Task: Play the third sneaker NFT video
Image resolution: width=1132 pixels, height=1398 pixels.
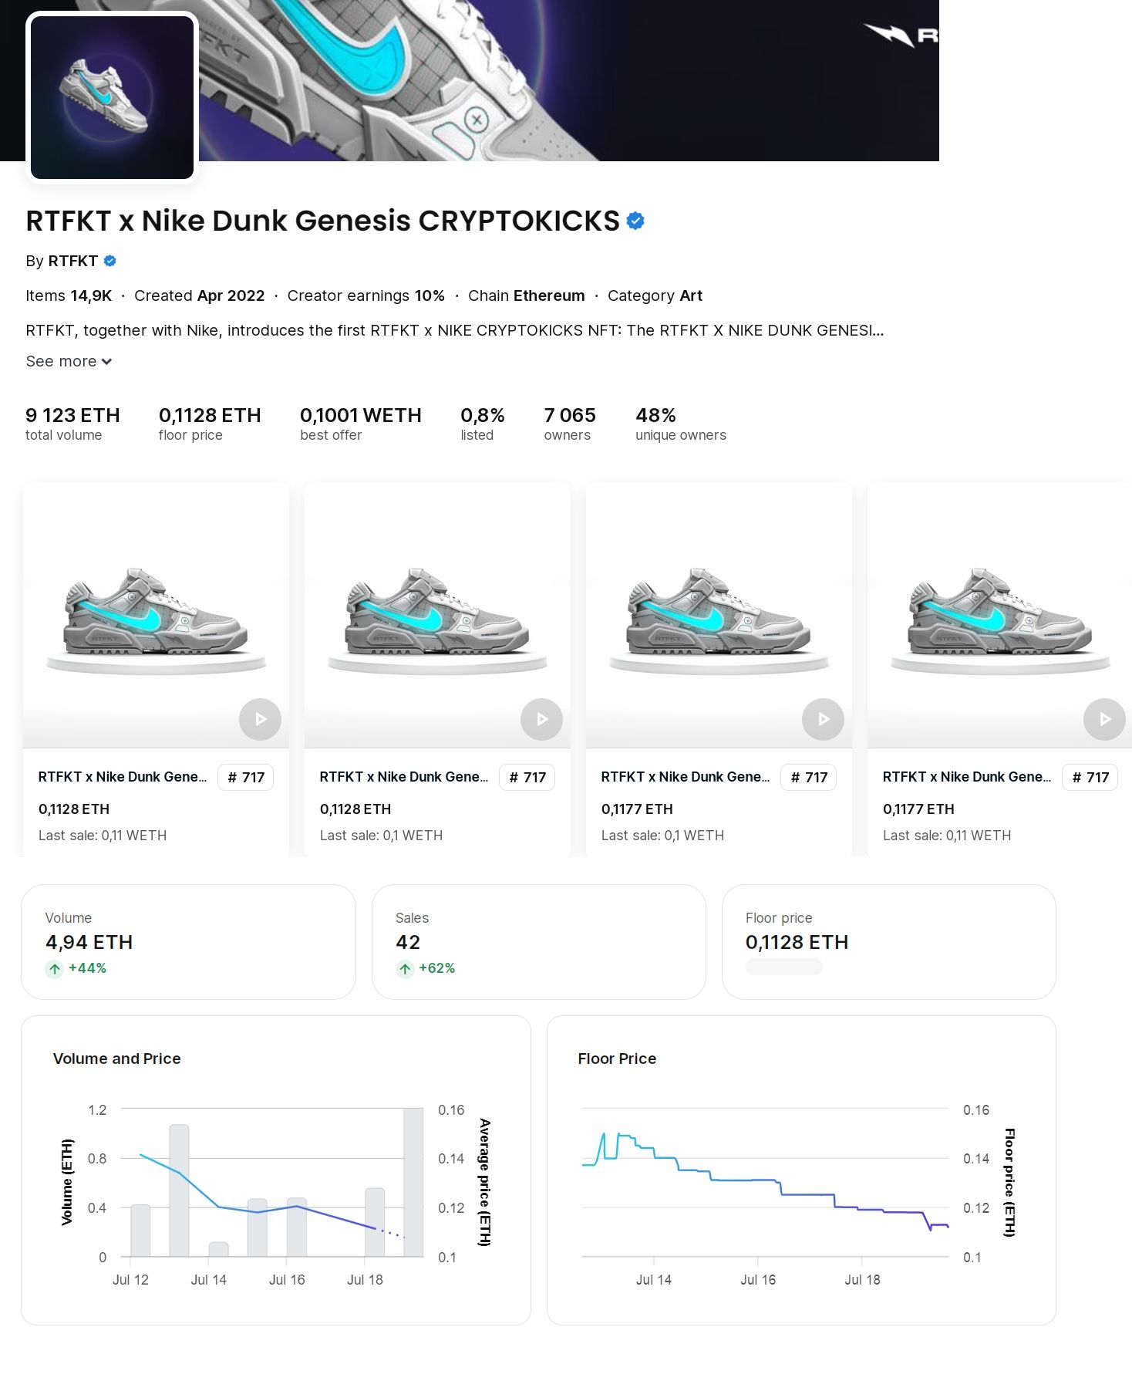Action: (823, 719)
